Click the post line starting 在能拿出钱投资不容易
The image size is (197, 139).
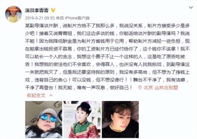pos(107,49)
